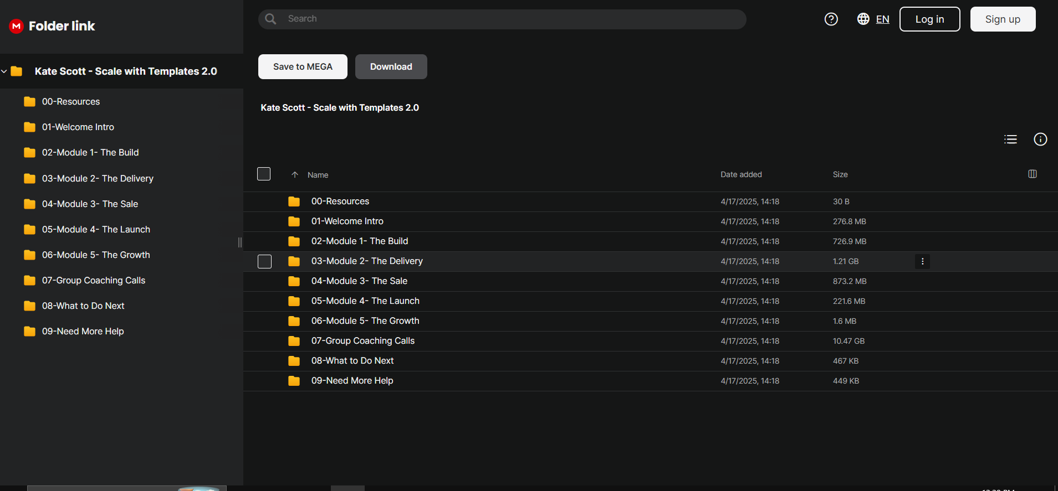This screenshot has width=1058, height=491.
Task: Click 09-Need More Help folder icon in list
Action: tap(294, 381)
